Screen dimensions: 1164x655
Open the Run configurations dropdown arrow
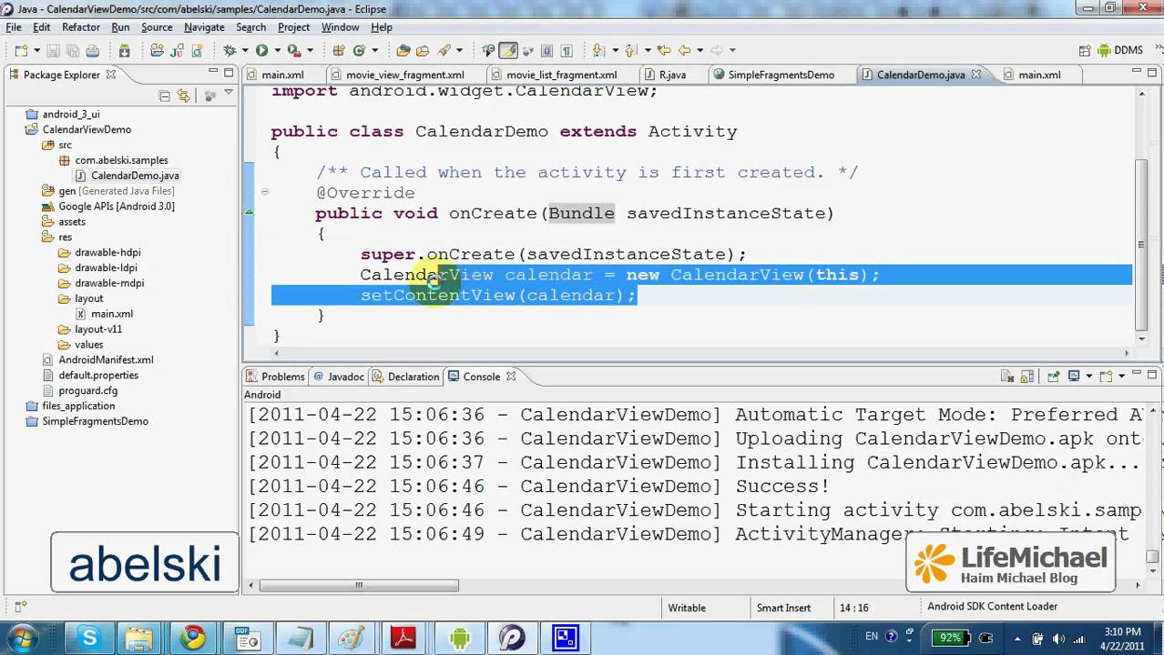click(277, 51)
